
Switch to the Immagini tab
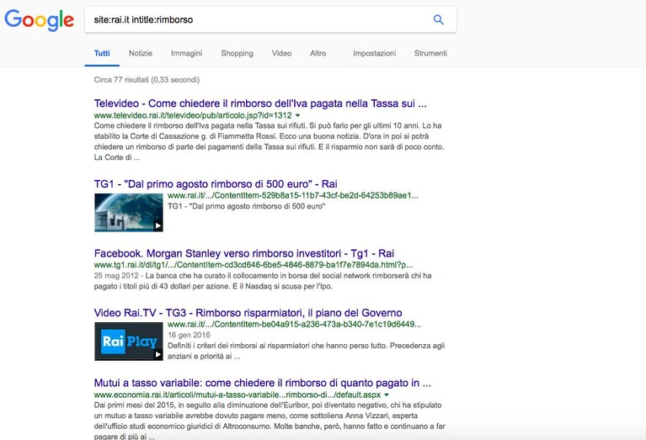coord(187,53)
